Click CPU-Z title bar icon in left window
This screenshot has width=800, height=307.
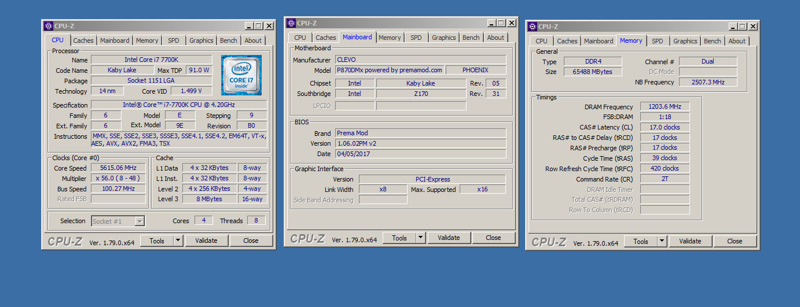point(49,26)
